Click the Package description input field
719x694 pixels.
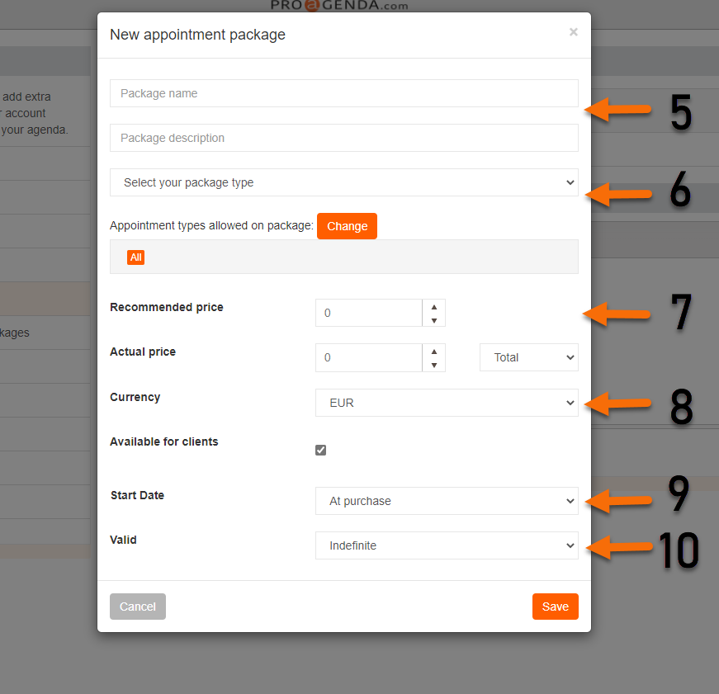tap(343, 138)
